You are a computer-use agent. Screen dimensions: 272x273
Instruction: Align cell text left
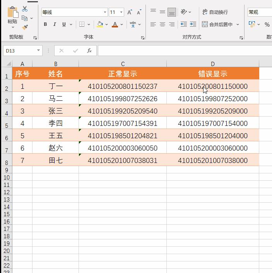coord(153,24)
